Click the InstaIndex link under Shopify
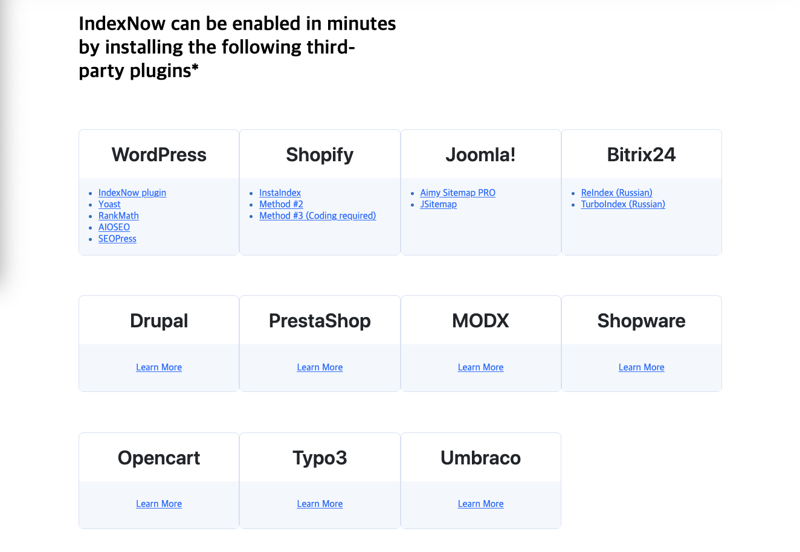The image size is (800, 552). point(280,193)
